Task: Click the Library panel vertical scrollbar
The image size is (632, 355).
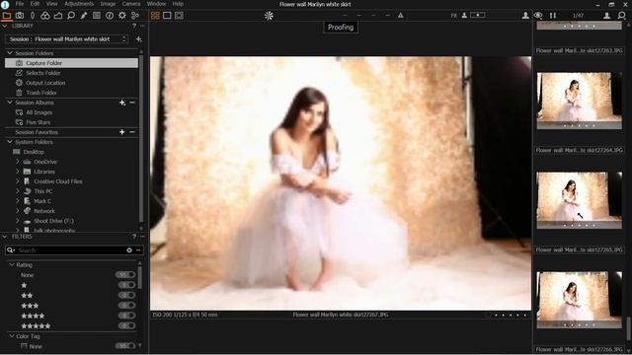Action: click(141, 137)
